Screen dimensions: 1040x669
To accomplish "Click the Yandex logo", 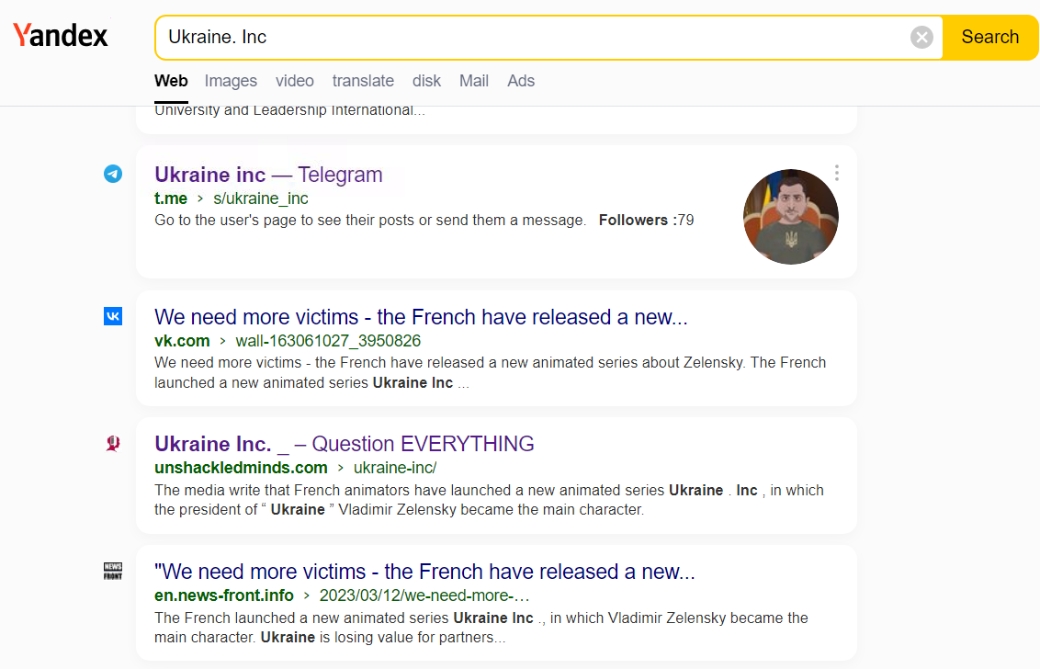I will point(61,35).
